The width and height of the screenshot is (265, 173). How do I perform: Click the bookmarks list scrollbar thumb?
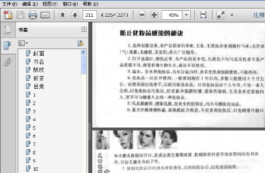83,64
